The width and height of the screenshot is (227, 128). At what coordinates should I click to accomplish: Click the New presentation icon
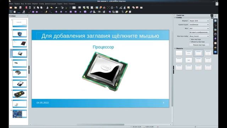[11, 7]
